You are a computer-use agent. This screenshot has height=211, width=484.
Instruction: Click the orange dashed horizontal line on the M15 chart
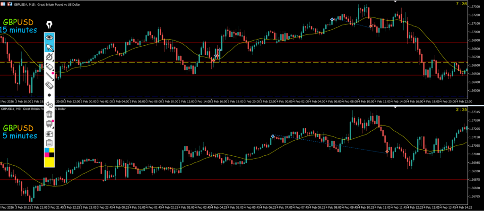point(284,62)
